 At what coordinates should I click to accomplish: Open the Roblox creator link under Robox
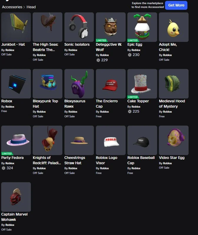click(x=10, y=107)
